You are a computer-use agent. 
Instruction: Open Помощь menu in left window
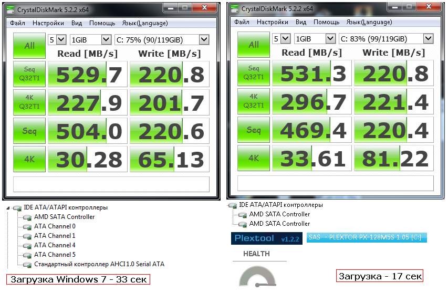coord(102,23)
